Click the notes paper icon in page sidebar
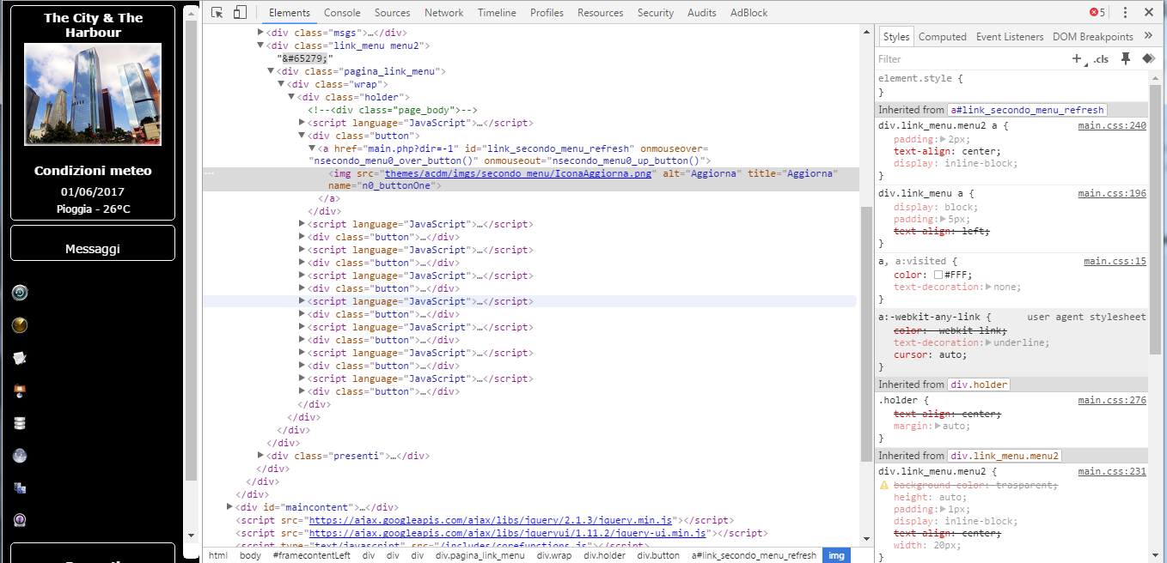Viewport: 1167px width, 563px height. (x=20, y=358)
